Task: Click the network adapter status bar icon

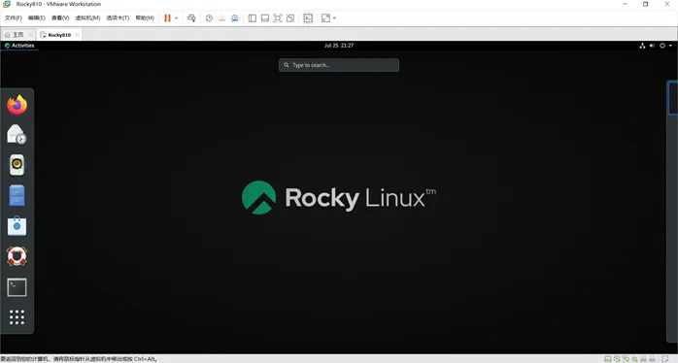Action: [x=626, y=359]
